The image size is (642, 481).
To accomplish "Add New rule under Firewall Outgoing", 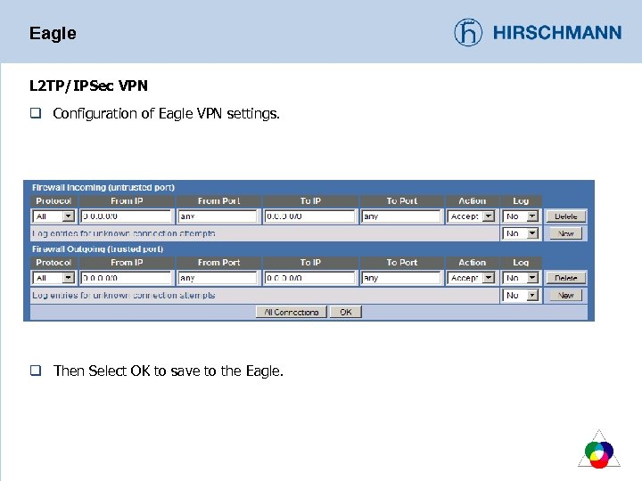I will tap(566, 296).
